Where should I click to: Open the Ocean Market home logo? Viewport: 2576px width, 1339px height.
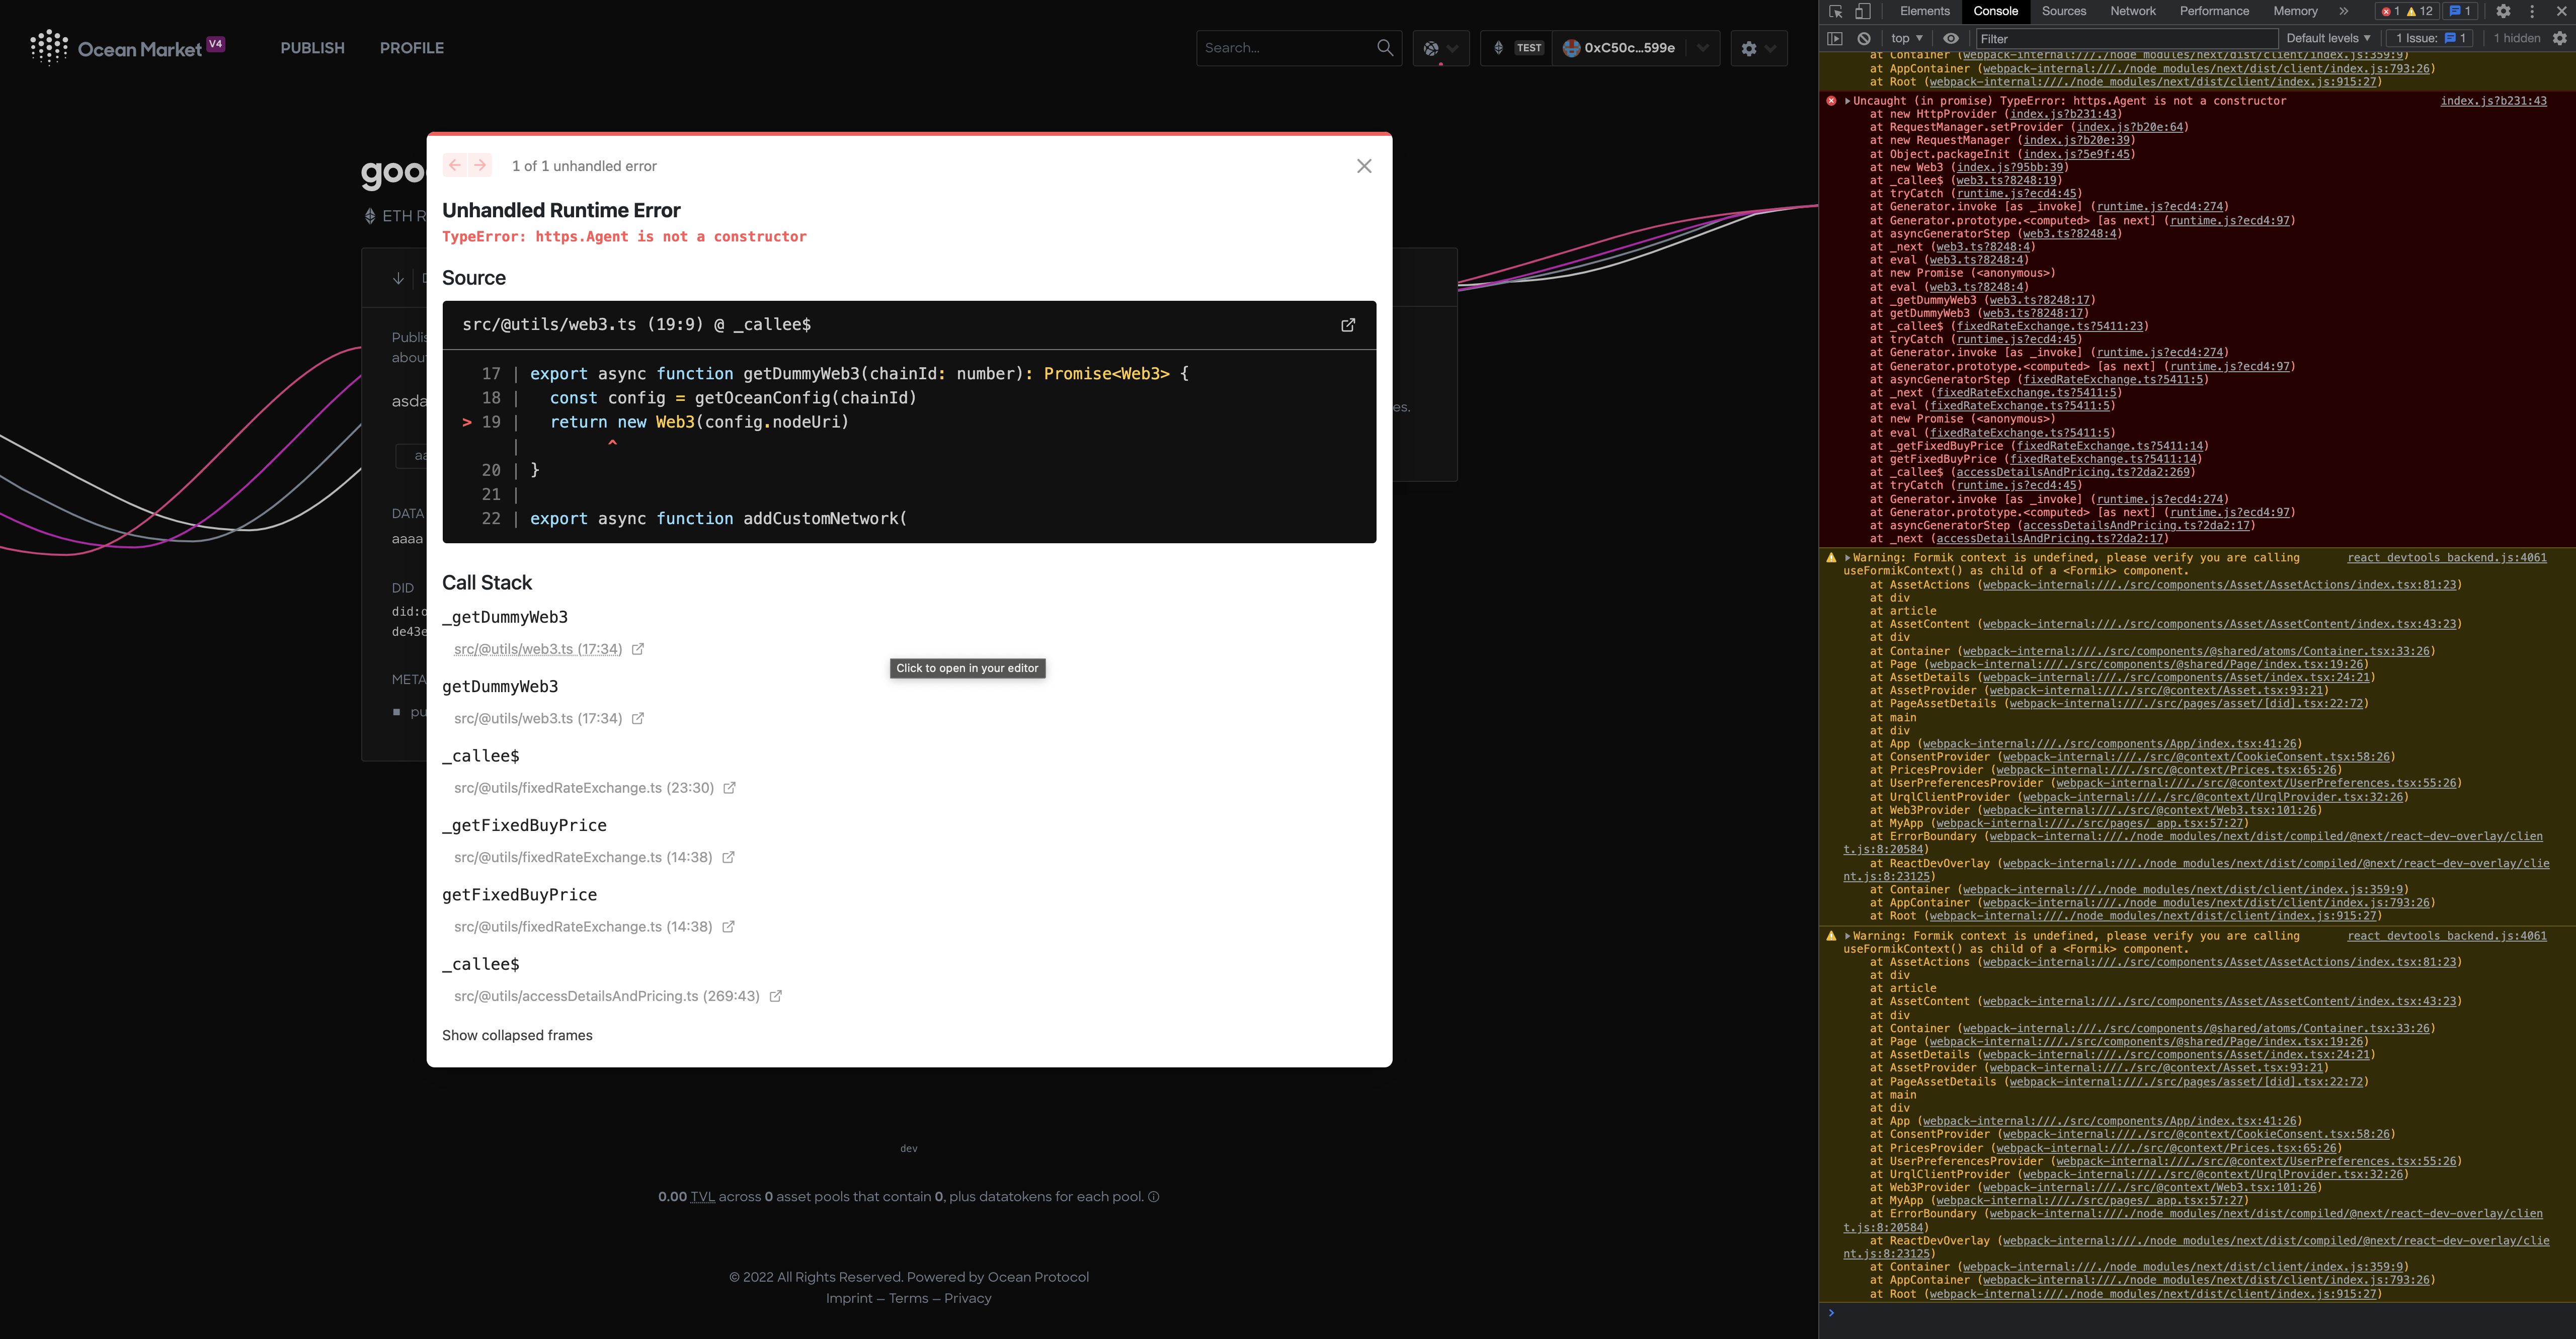point(128,48)
